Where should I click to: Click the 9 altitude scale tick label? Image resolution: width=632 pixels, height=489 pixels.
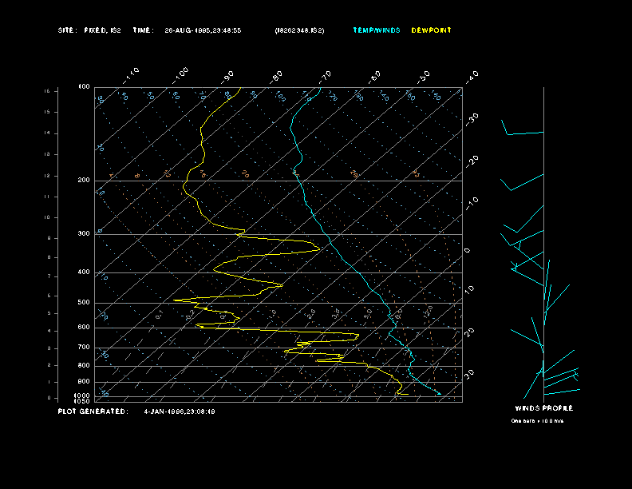[49, 238]
